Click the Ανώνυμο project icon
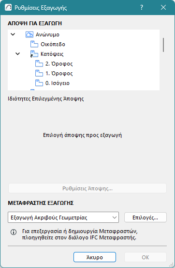Viewport: 175px width, 268px height. [x=29, y=34]
